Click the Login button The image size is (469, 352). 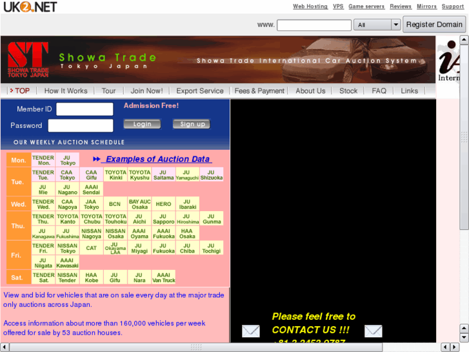pos(142,124)
